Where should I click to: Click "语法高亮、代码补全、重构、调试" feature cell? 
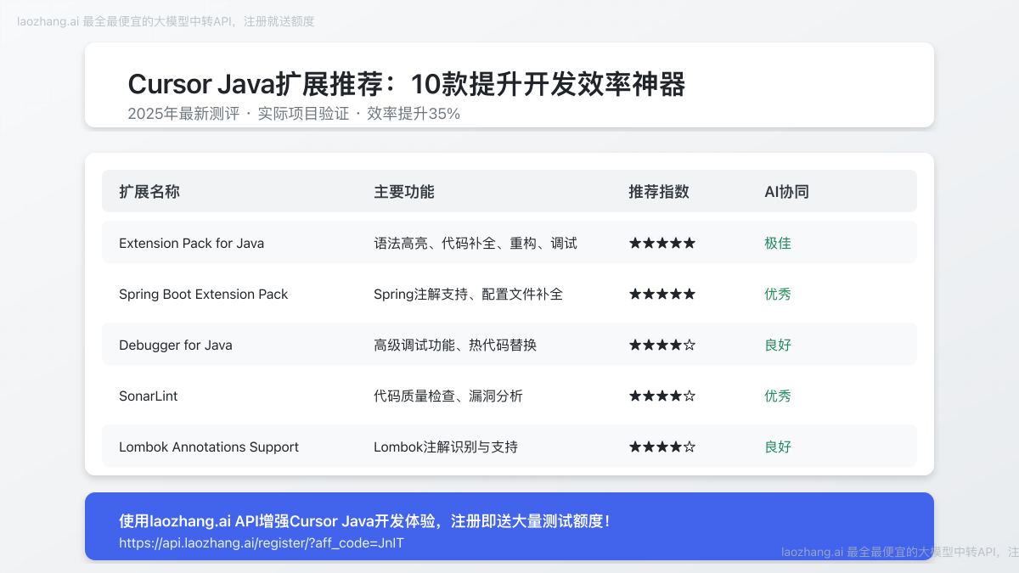(476, 243)
